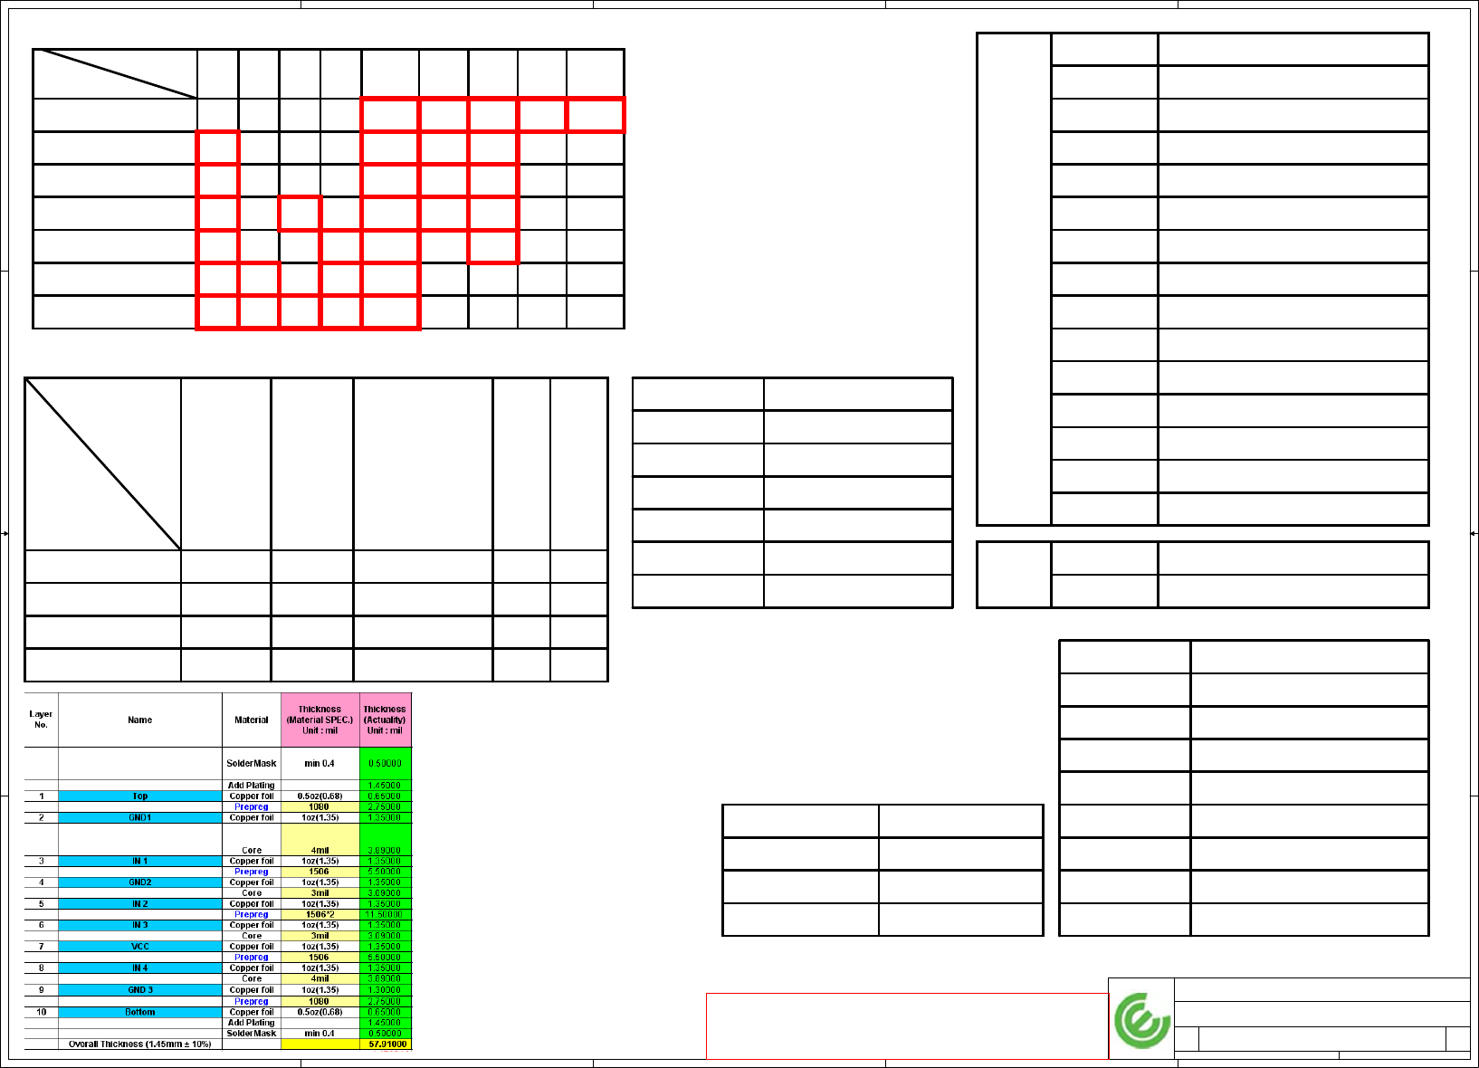The width and height of the screenshot is (1479, 1068).
Task: Select the 'IN 3' layer name cell
Action: pos(140,925)
